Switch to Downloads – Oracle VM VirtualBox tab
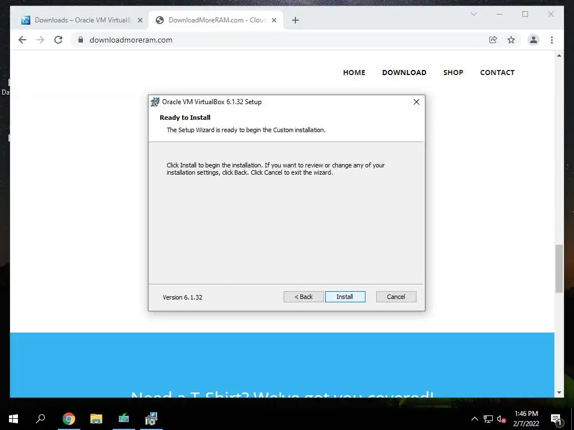574x430 pixels. pos(81,20)
